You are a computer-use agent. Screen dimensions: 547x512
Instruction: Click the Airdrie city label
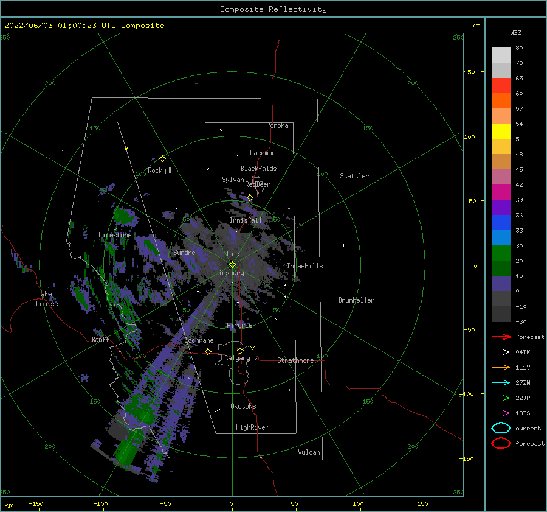[239, 325]
